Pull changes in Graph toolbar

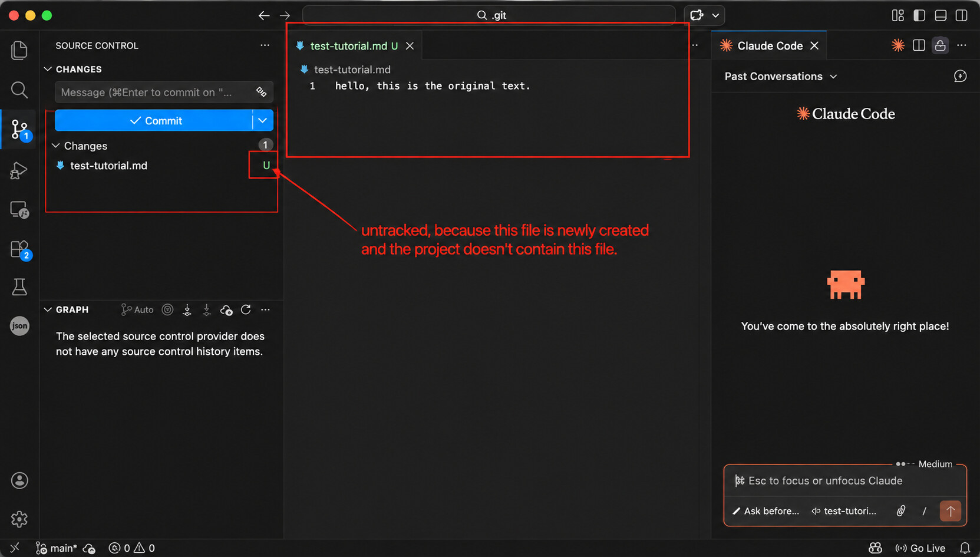point(207,309)
